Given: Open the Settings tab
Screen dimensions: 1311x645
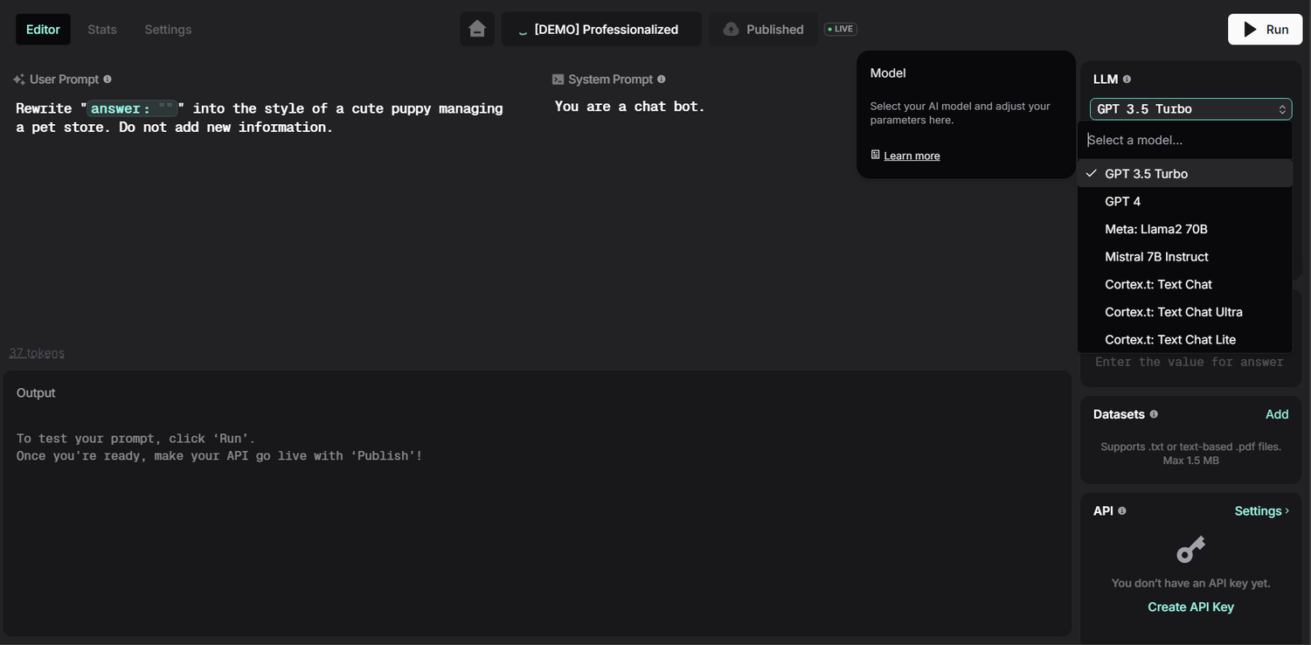Looking at the screenshot, I should (x=168, y=29).
